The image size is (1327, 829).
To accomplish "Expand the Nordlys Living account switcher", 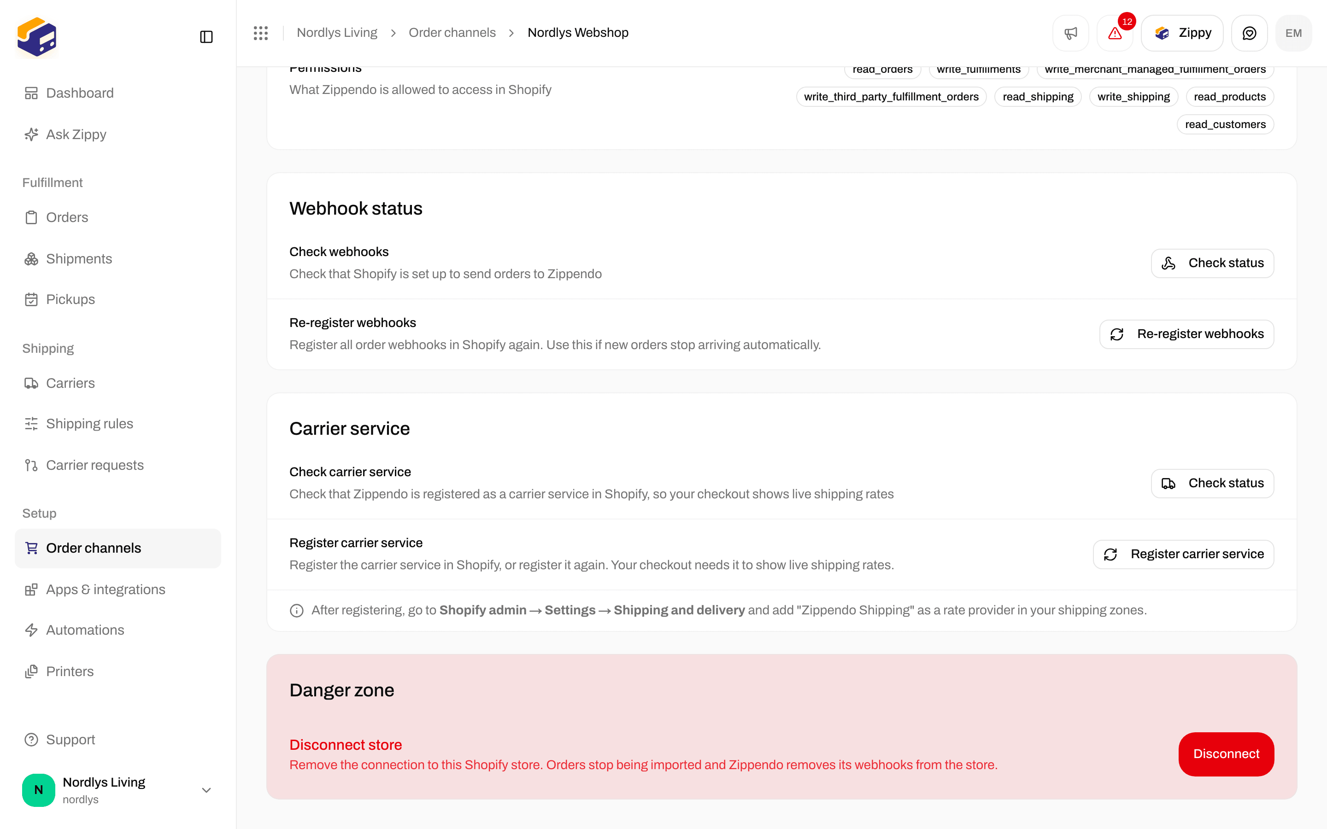I will [118, 790].
